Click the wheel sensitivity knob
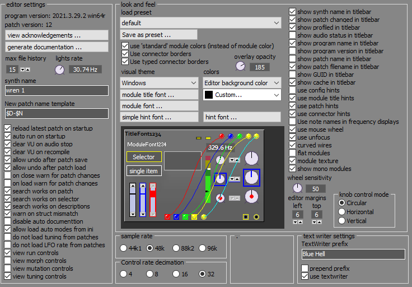412x287 pixels. tap(297, 188)
